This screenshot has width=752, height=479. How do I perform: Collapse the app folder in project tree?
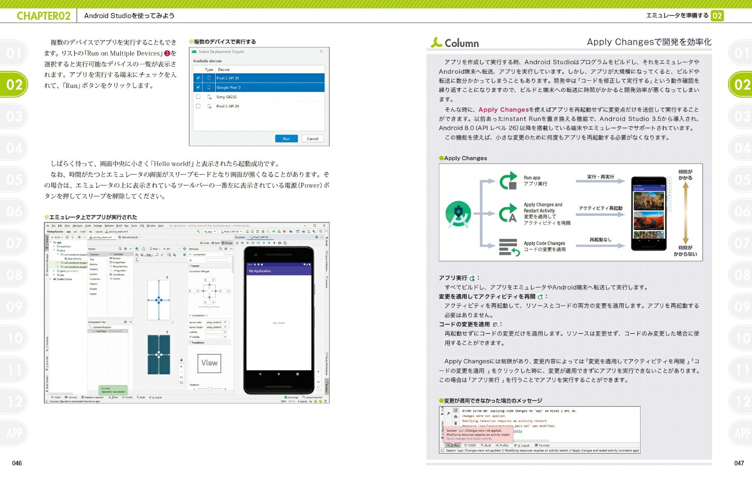point(51,242)
